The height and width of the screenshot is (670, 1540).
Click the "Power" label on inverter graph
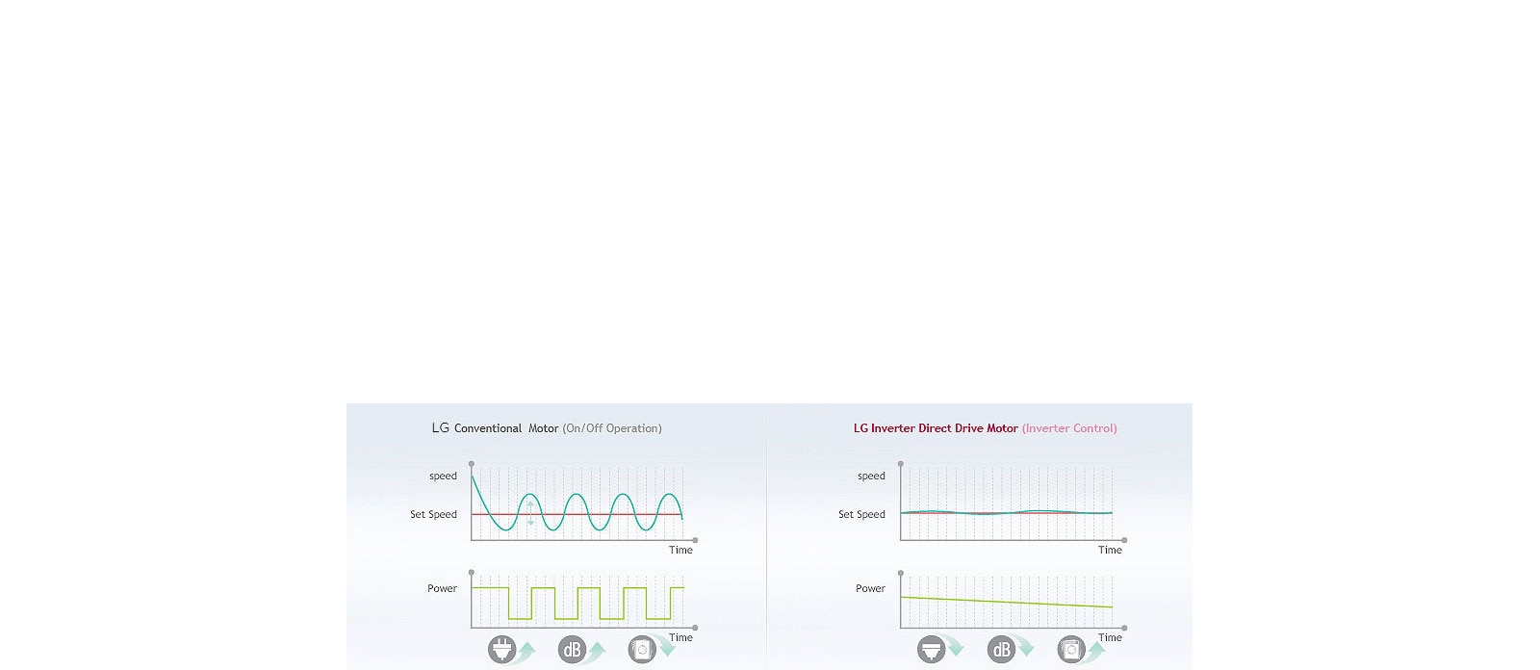(x=870, y=588)
